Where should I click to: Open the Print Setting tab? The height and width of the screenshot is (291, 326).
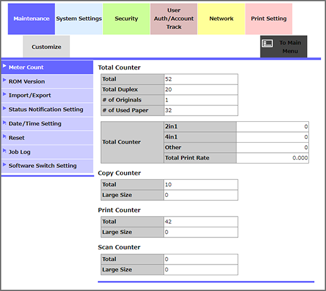pyautogui.click(x=269, y=19)
